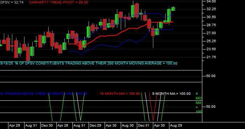Viewport: 245px width, 129px height.
Task: Select the 32.25 price axis label
Action: coord(211,9)
